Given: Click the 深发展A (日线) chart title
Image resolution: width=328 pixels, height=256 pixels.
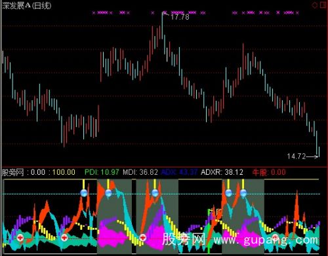Looking at the screenshot, I should tap(27, 5).
